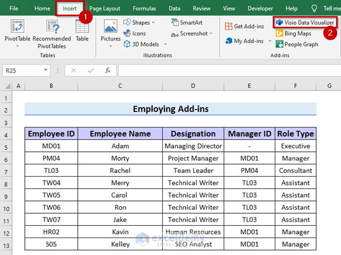The image size is (341, 255).
Task: Switch to the Page Layout tab
Action: point(105,8)
